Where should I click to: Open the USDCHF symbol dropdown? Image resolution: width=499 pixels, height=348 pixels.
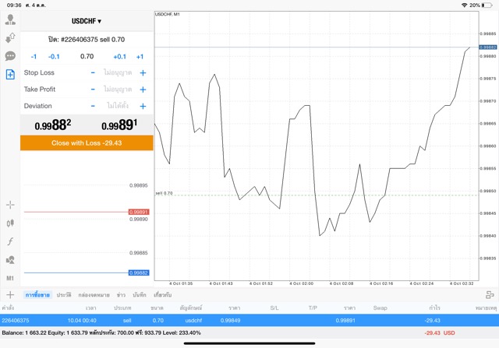[x=87, y=21]
